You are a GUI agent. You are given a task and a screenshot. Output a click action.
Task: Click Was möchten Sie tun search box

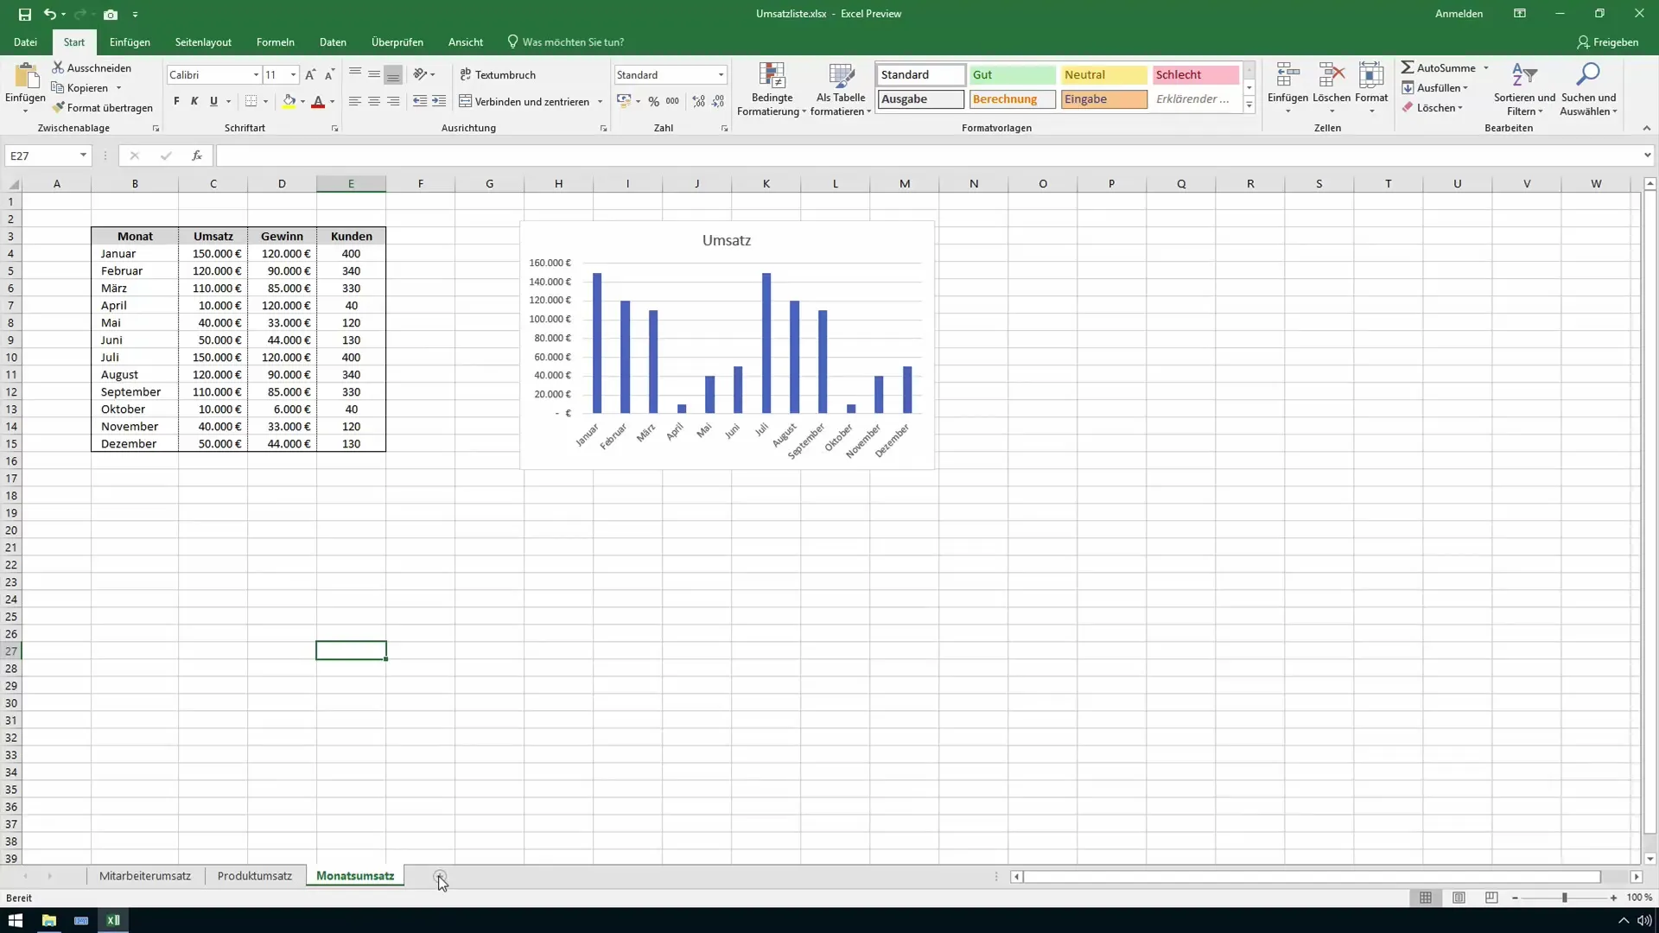[x=565, y=42]
